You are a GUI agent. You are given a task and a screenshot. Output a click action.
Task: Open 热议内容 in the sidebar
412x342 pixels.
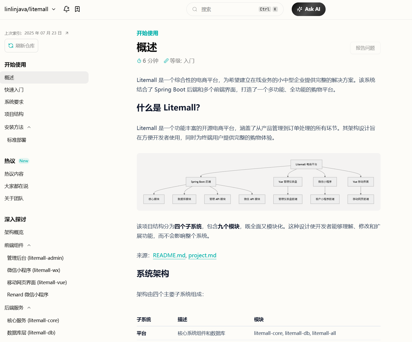pyautogui.click(x=14, y=174)
